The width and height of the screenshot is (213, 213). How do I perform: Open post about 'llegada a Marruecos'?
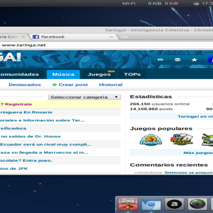point(44,152)
